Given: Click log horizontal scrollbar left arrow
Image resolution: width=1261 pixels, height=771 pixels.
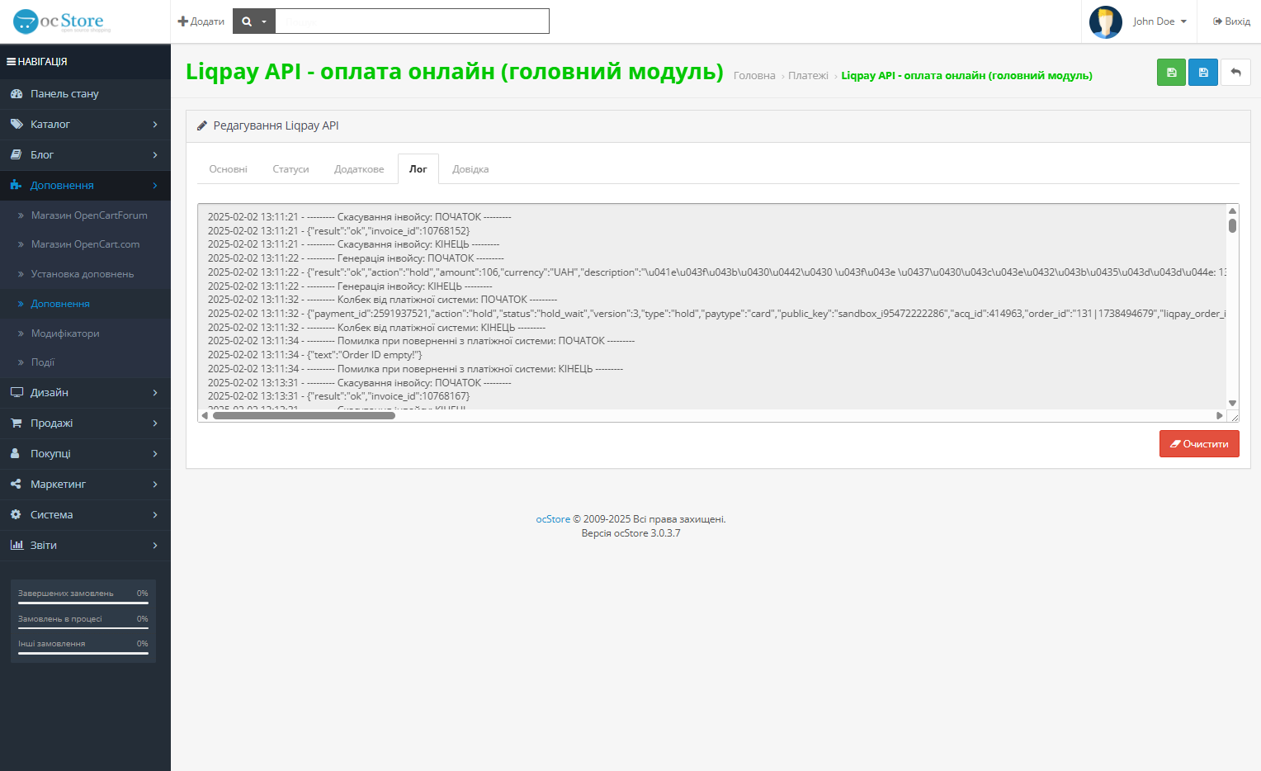Looking at the screenshot, I should (205, 415).
